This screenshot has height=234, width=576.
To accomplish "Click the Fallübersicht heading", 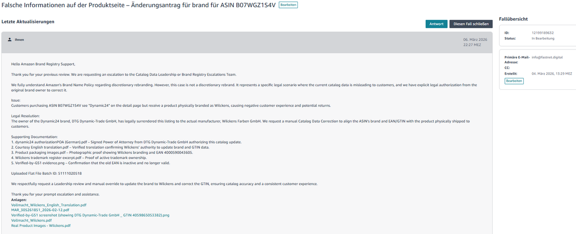I will click(x=513, y=19).
